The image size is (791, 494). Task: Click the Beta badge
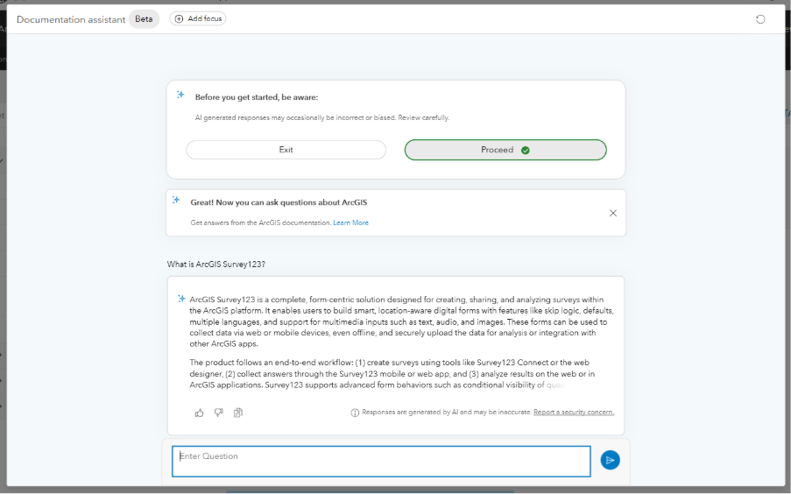[144, 19]
